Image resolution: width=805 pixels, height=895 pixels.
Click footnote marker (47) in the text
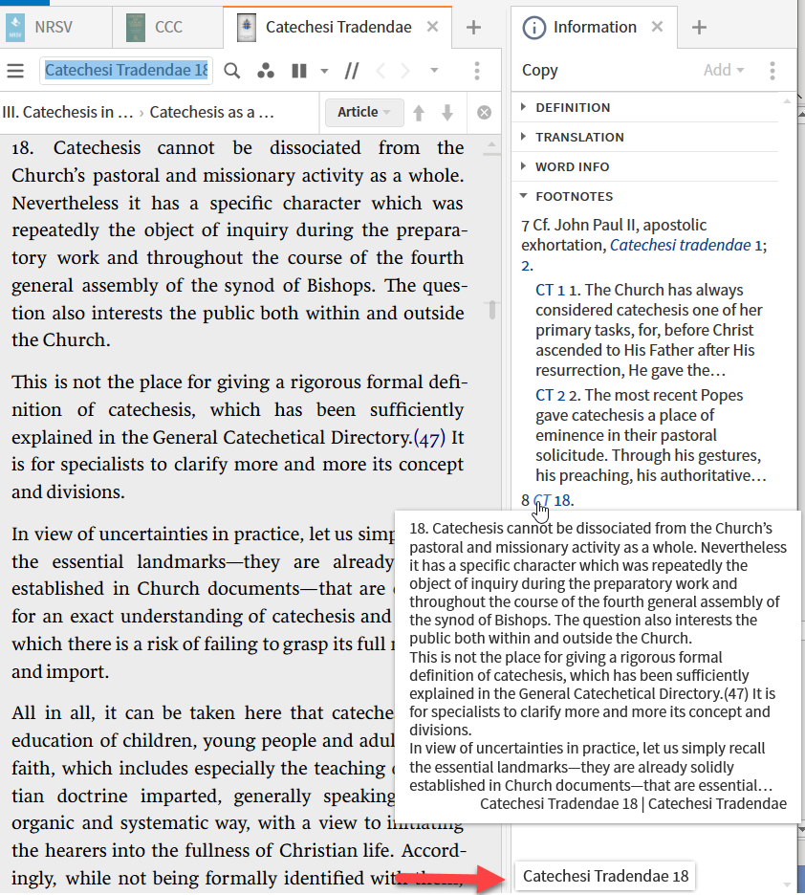[x=429, y=438]
